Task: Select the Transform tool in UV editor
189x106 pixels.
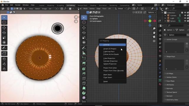Action: click(x=4, y=42)
